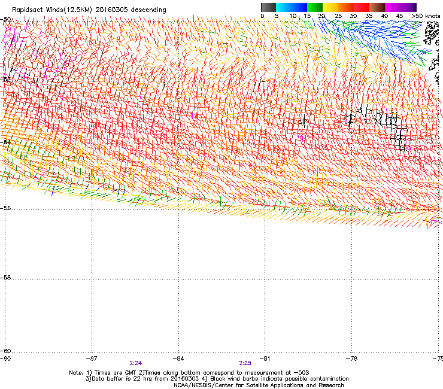
Task: Click the -54 latitude axis label
Action: tap(5, 142)
